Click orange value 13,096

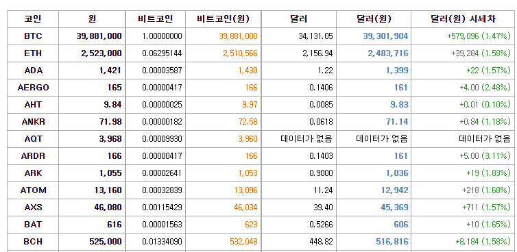[x=245, y=190]
